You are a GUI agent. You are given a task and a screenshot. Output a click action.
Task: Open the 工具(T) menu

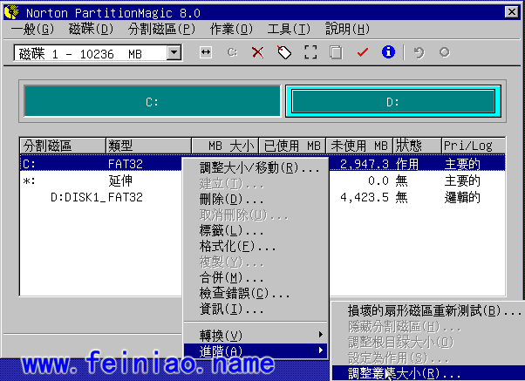289,29
